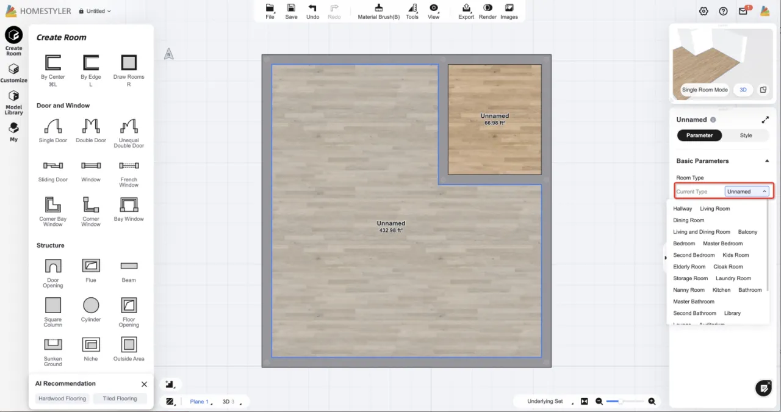The image size is (781, 412).
Task: Pick the Bay Window element
Action: pyautogui.click(x=129, y=204)
